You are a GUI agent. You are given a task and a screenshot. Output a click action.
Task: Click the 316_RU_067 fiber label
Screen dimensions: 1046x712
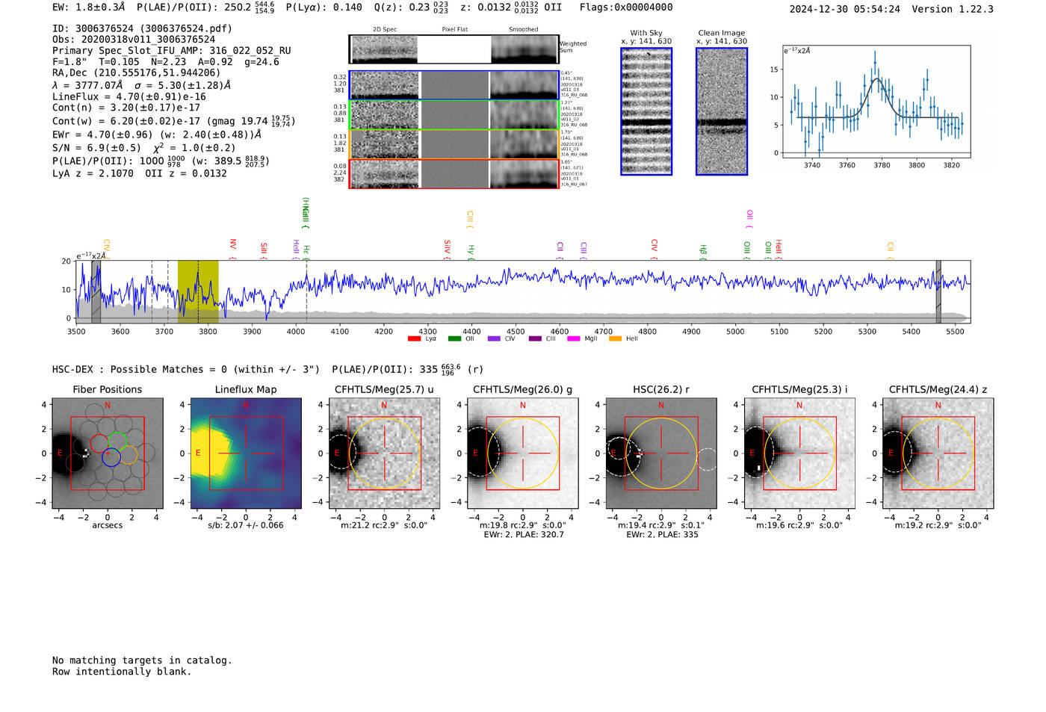575,184
